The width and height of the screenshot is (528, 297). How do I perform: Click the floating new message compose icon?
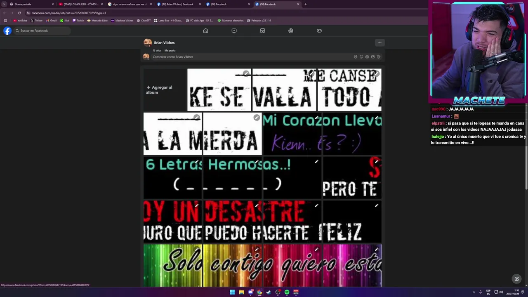[516, 279]
